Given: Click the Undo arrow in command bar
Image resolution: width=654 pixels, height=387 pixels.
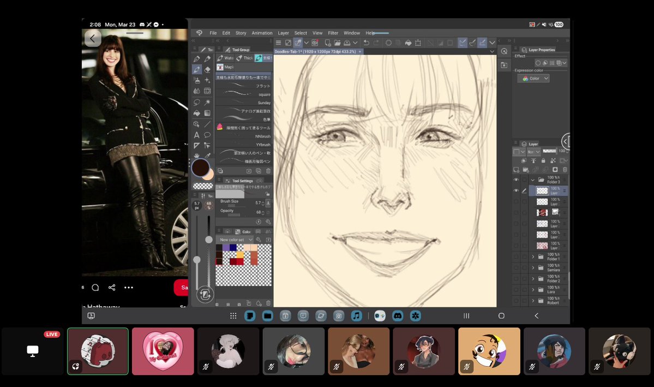Looking at the screenshot, I should [366, 43].
